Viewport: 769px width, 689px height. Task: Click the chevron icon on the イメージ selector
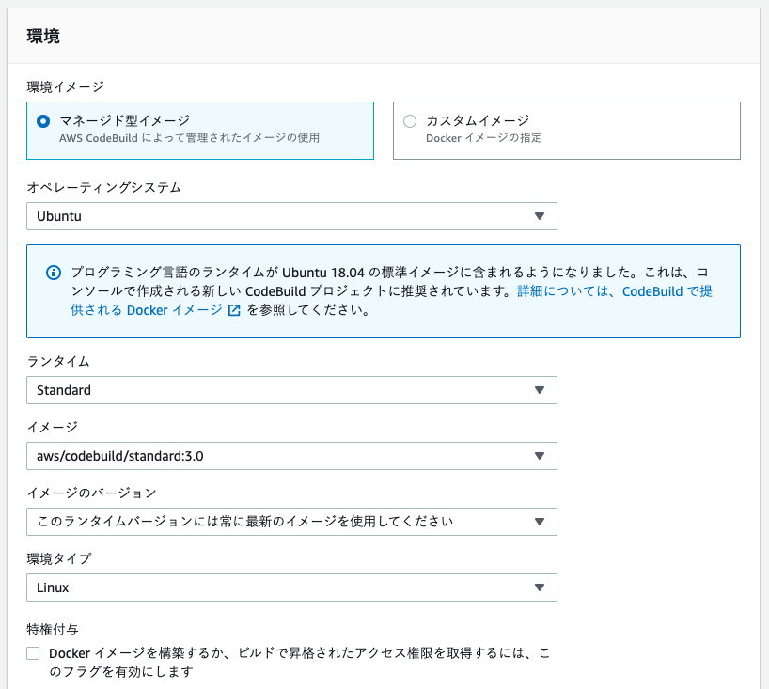(541, 456)
